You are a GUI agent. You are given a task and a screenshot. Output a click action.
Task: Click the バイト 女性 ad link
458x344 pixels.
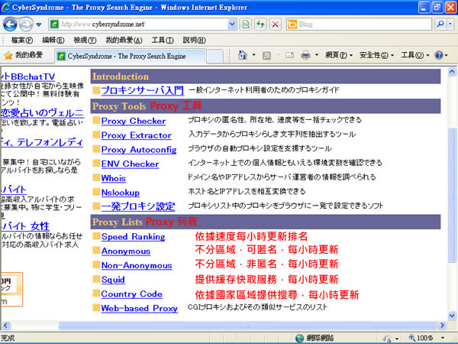(x=25, y=226)
